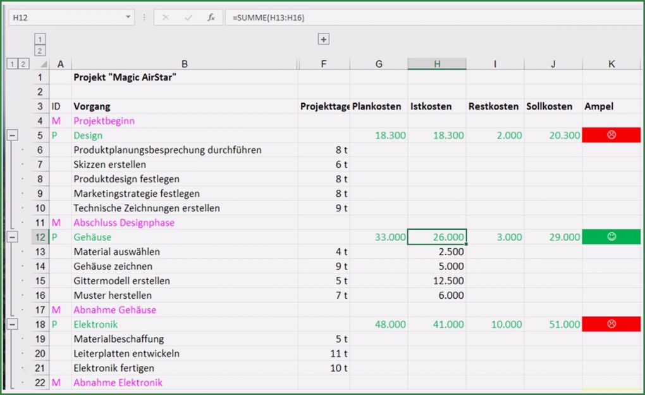Select the column H header
This screenshot has width=645, height=395.
(437, 64)
